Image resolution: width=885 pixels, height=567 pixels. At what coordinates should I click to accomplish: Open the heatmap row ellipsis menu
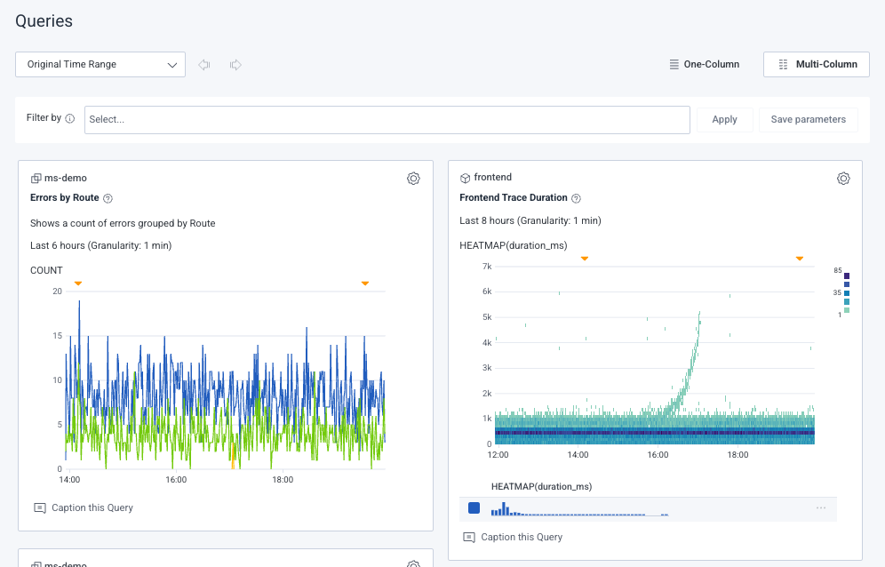coord(820,507)
